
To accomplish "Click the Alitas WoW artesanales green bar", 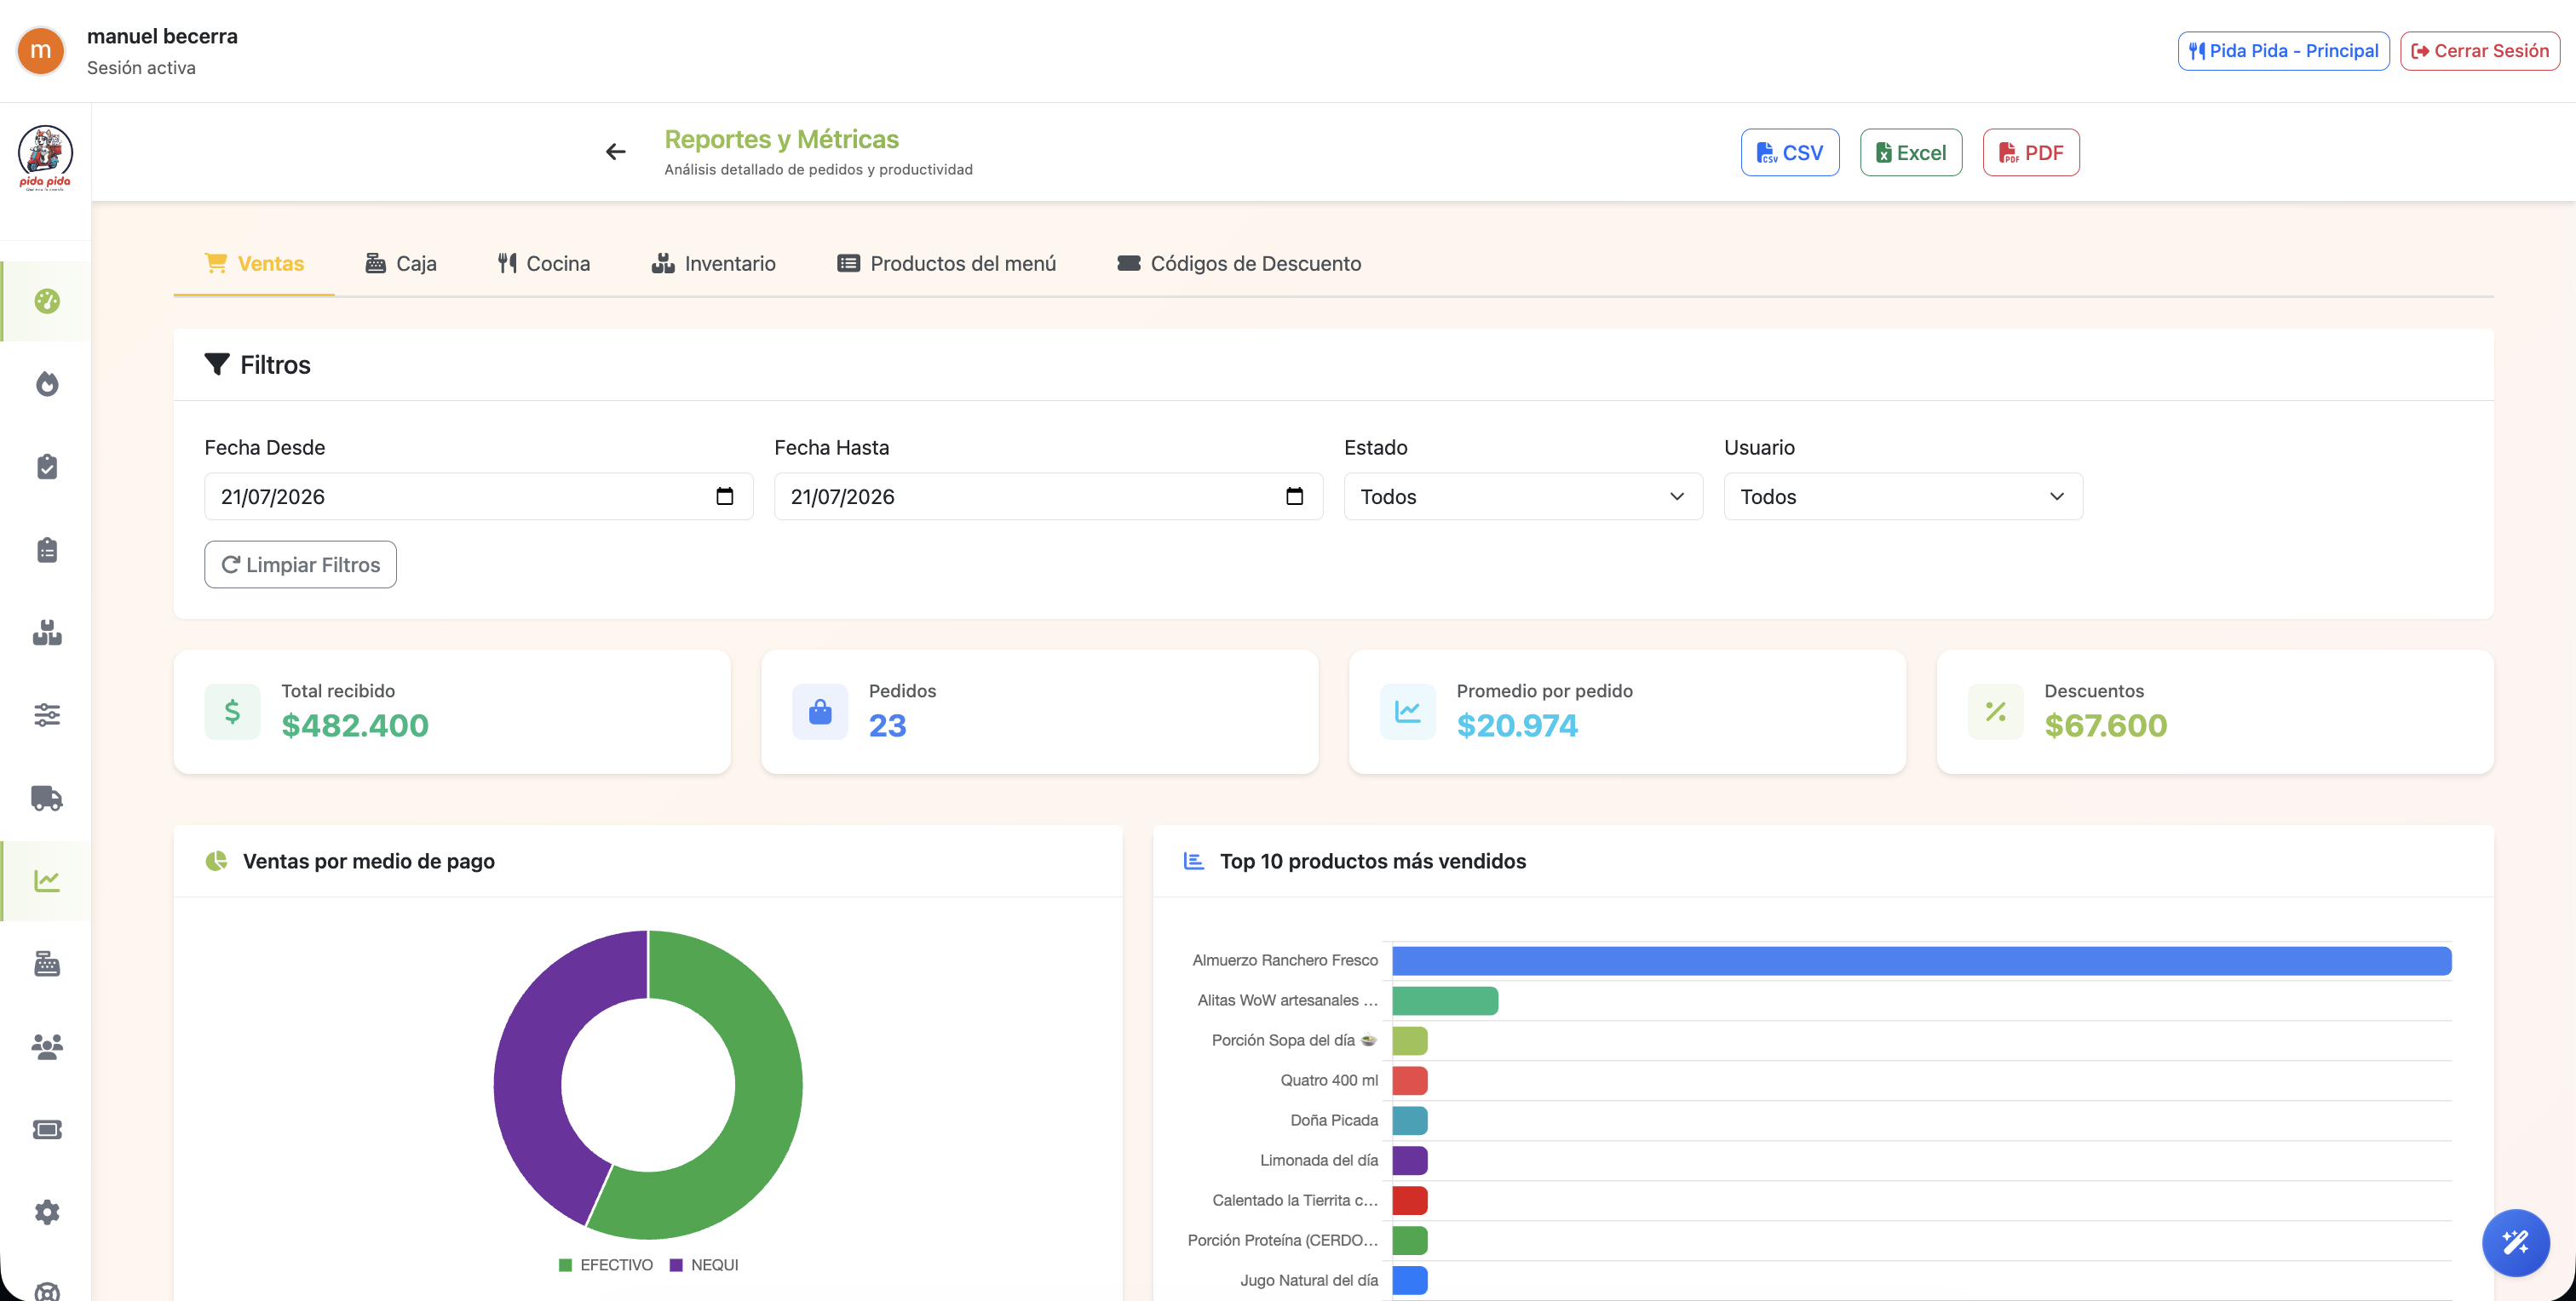I will click(1445, 1001).
